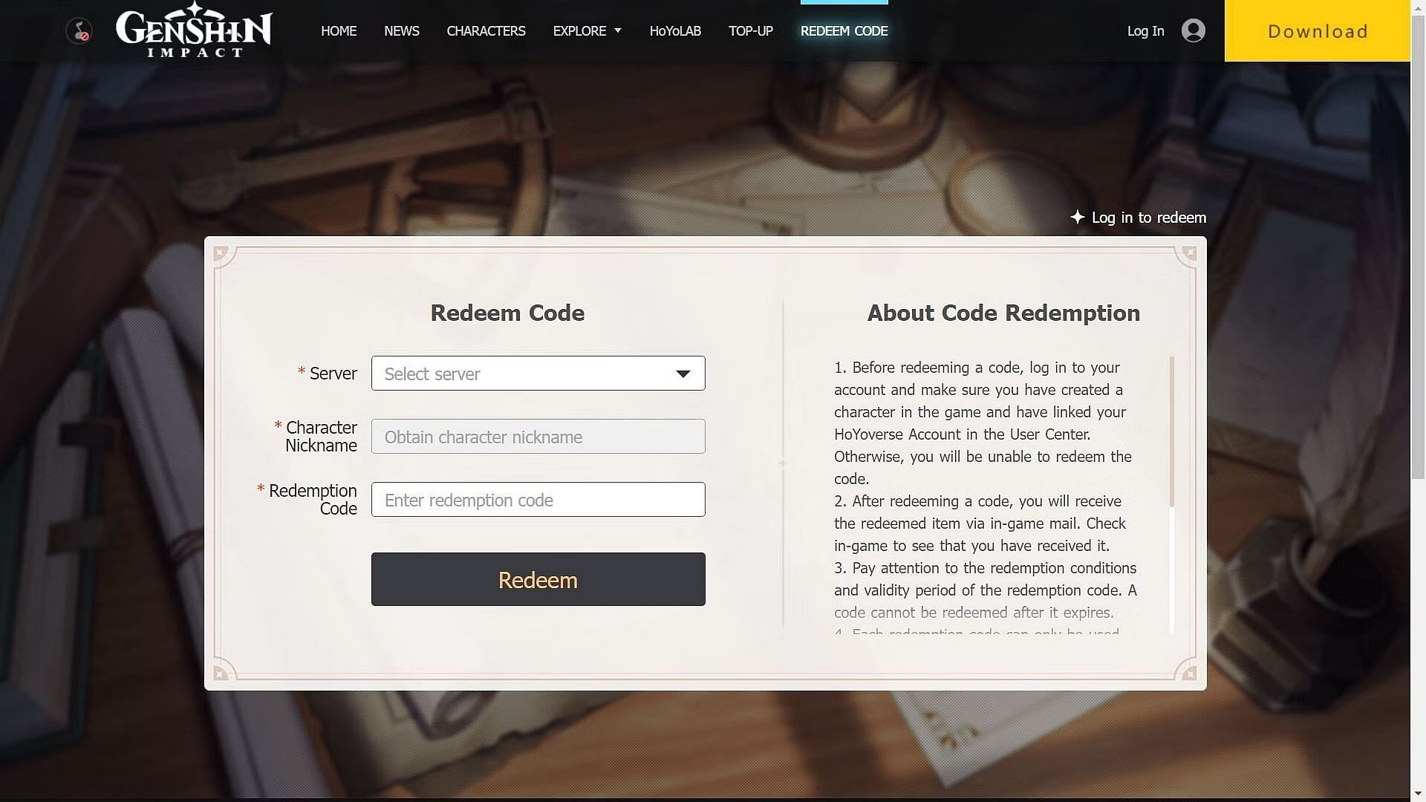Click the Redeem button to submit code
Image resolution: width=1426 pixels, height=802 pixels.
click(538, 578)
